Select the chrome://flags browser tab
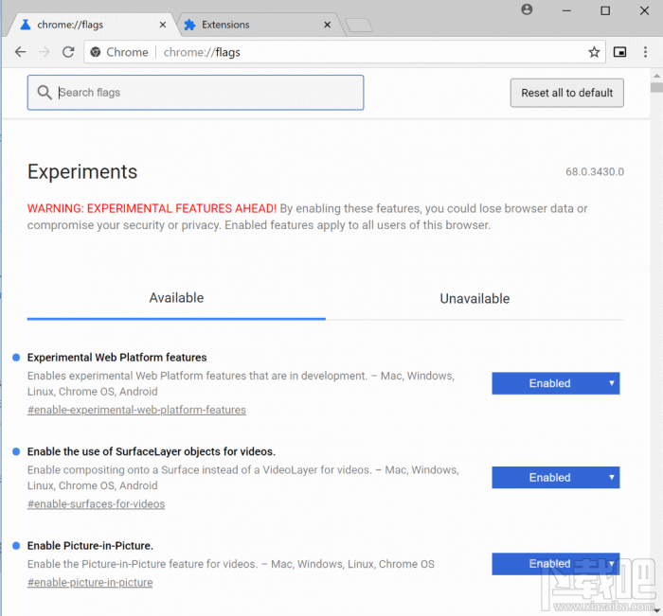This screenshot has width=663, height=616. click(93, 25)
